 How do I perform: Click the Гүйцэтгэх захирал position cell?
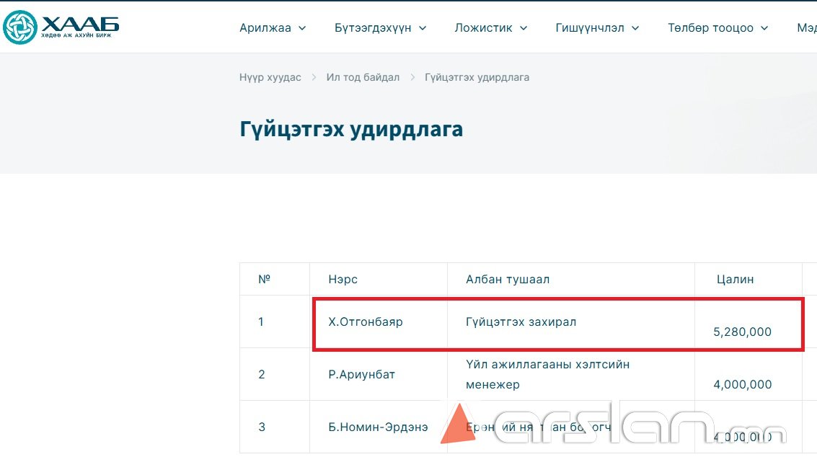pos(521,321)
